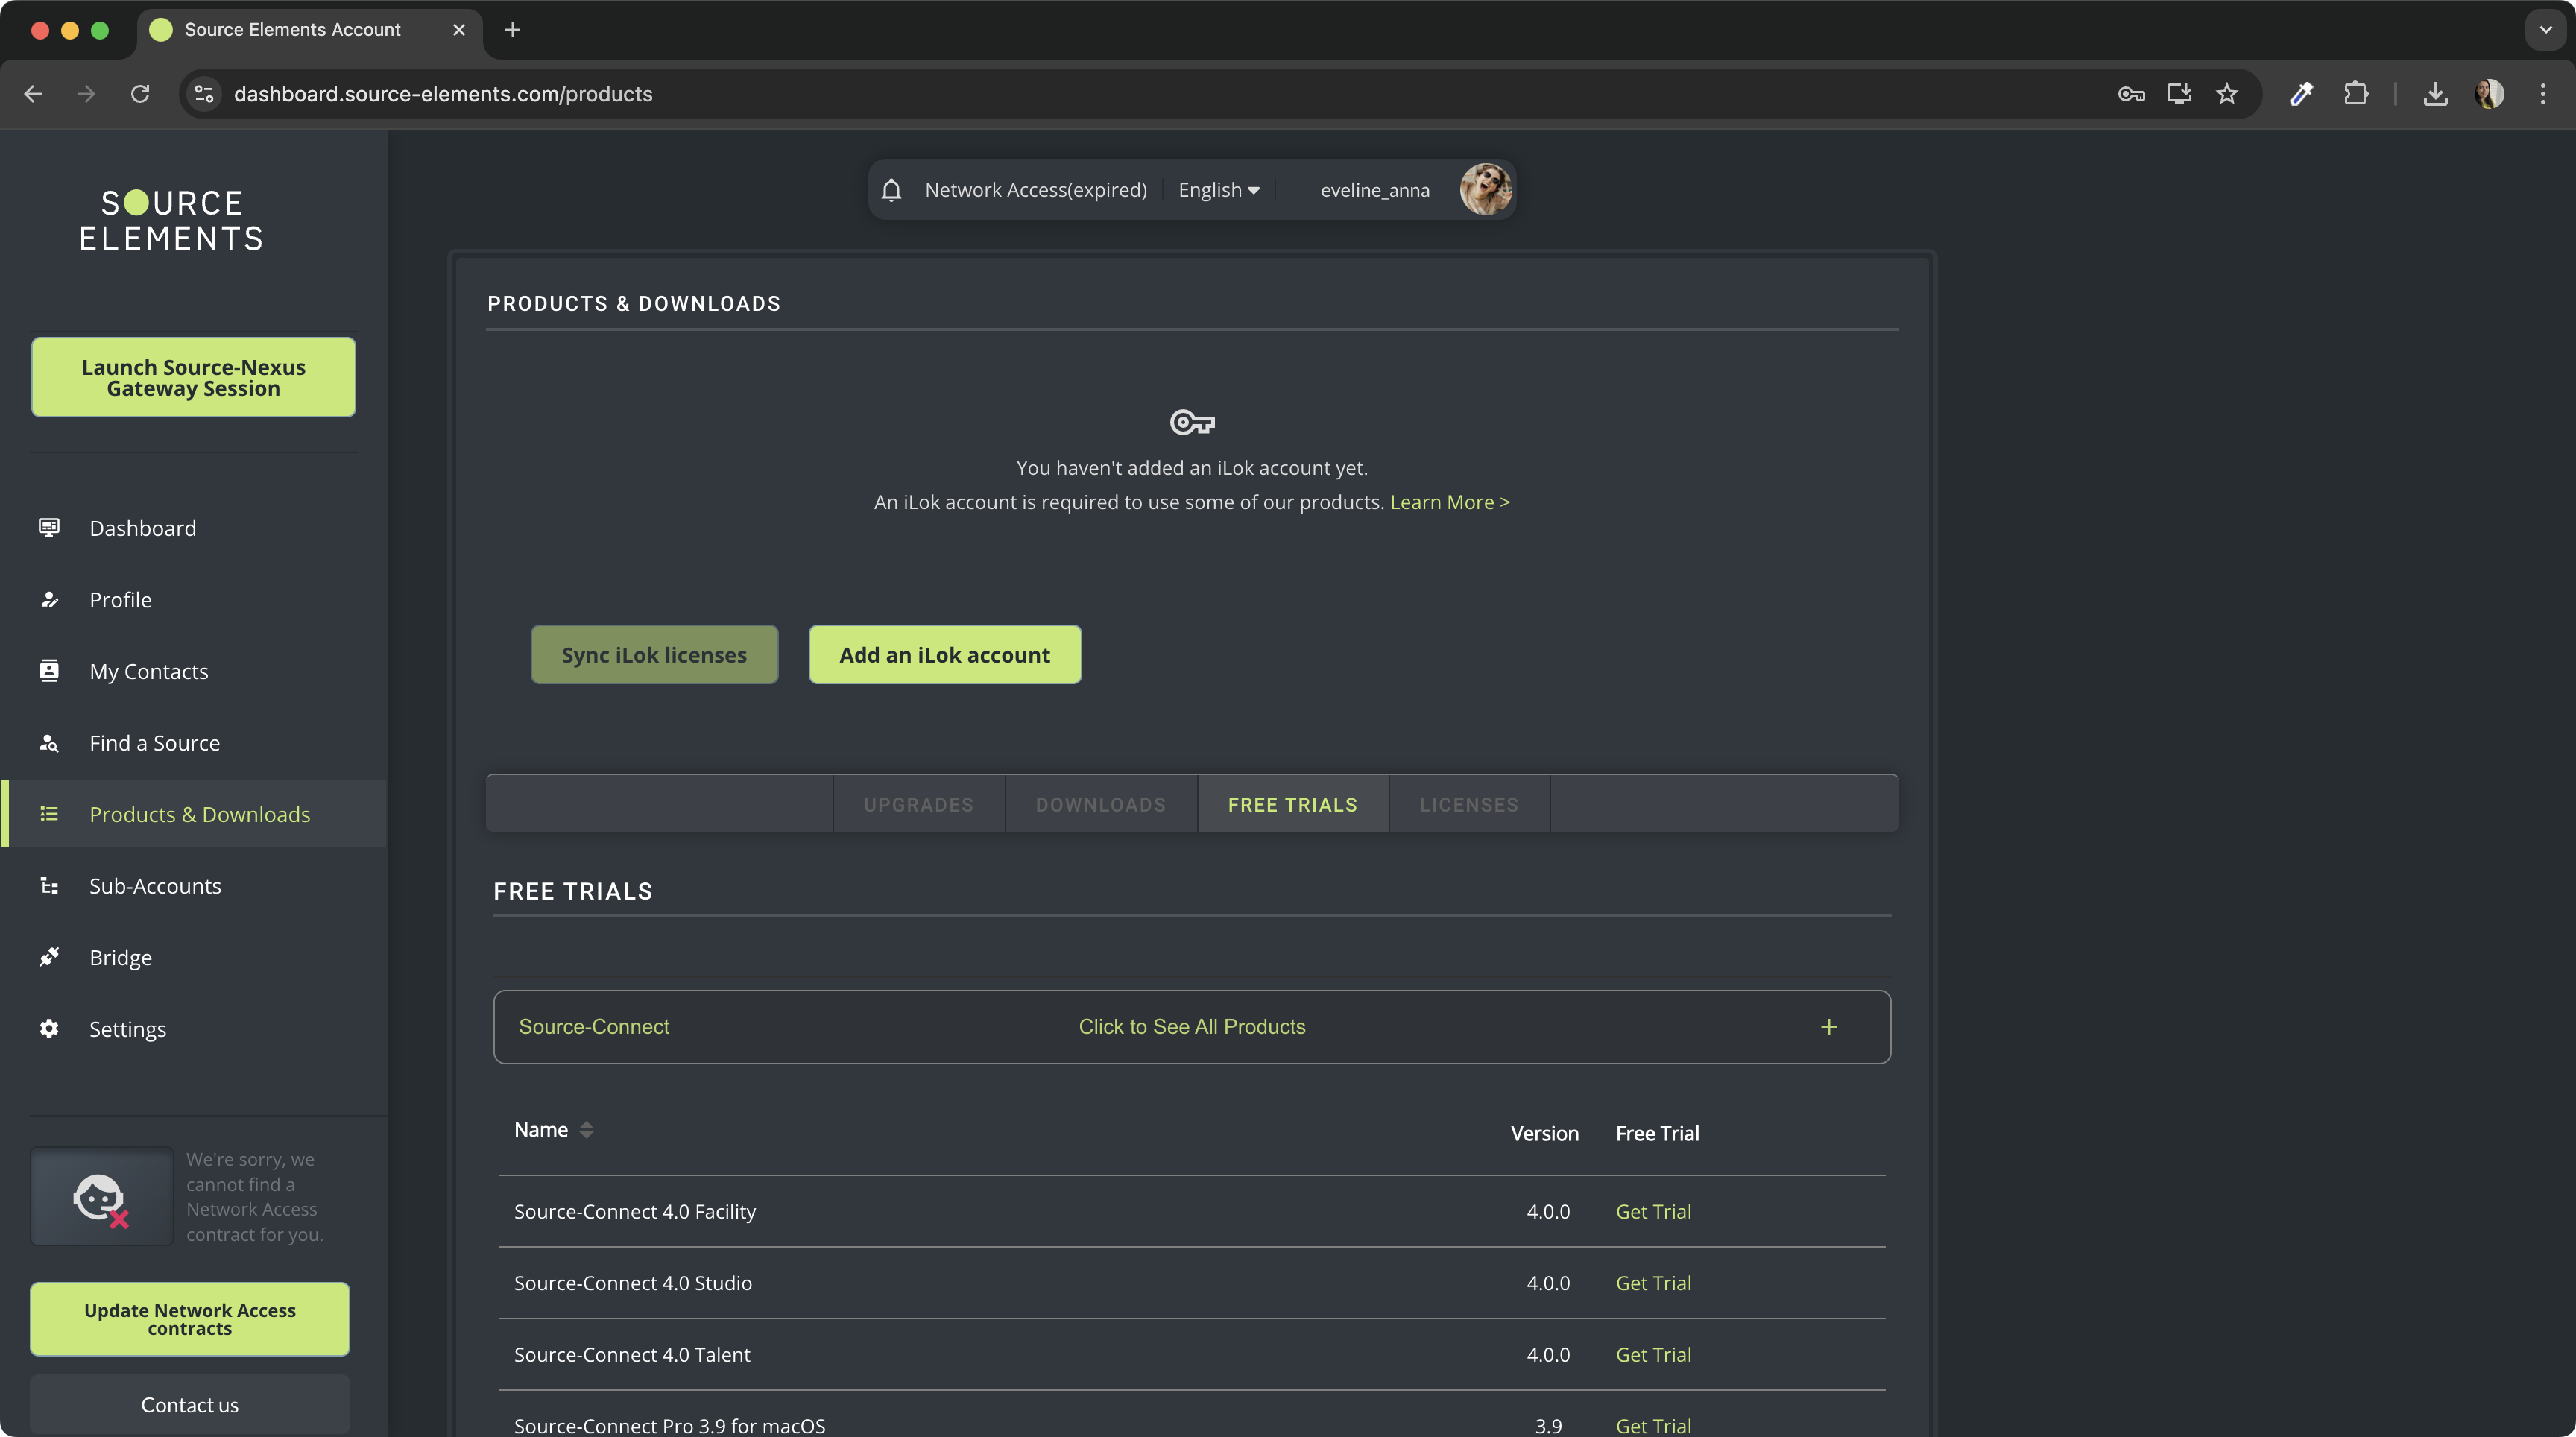Get Trial for Source-Connect 4.0 Studio

coord(1653,1283)
